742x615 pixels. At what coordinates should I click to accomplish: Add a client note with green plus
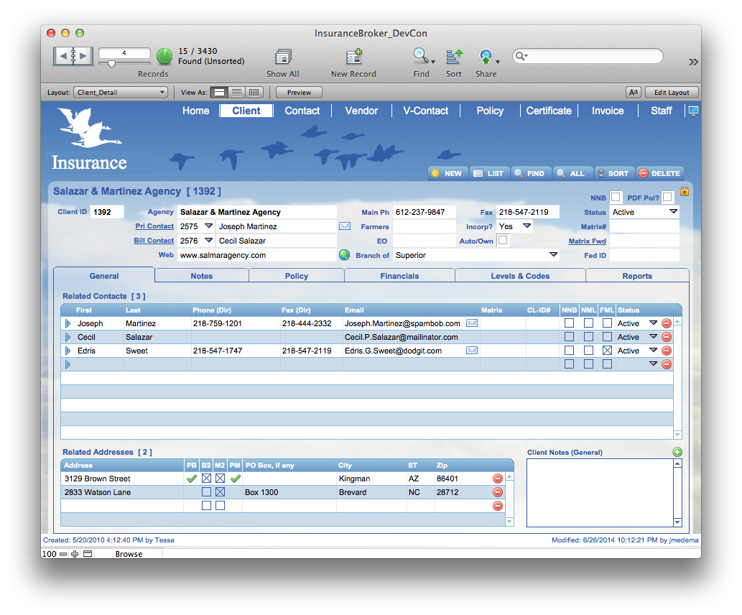coord(677,452)
